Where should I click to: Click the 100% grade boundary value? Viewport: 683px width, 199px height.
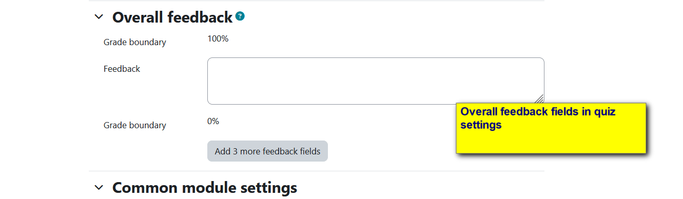click(218, 38)
